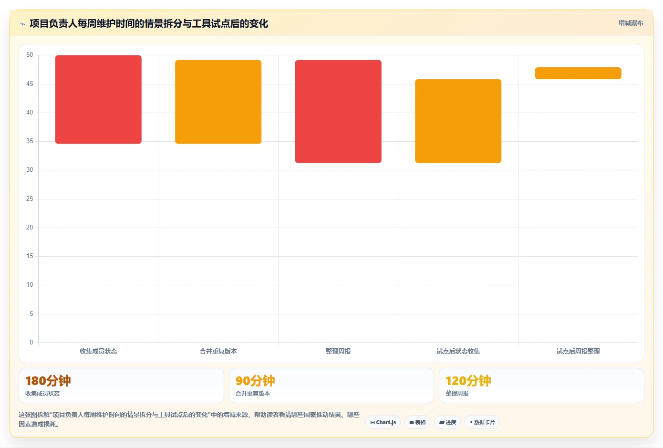The height and width of the screenshot is (448, 663).
Task: Click y-axis value 25
Action: click(x=30, y=198)
